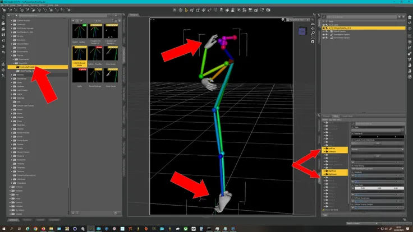This screenshot has height=232, width=413.
Task: Click the house icon at top of right sidebar
Action: [410, 17]
